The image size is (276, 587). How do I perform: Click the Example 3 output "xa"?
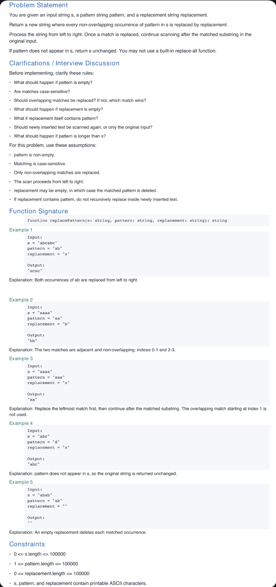pyautogui.click(x=32, y=400)
